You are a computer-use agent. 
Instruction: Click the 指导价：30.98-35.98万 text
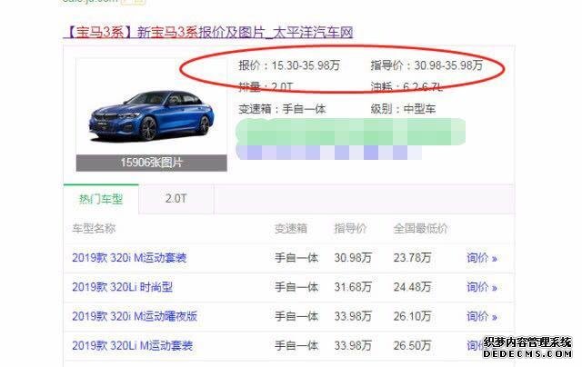tap(426, 65)
